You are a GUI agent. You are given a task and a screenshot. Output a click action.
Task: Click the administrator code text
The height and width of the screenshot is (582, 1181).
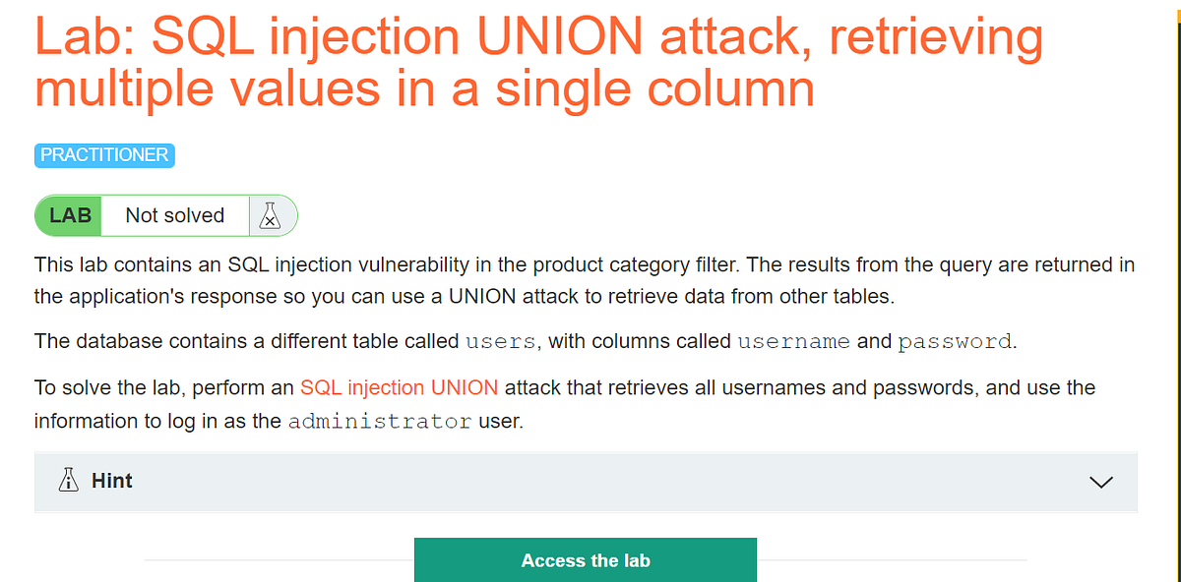380,420
